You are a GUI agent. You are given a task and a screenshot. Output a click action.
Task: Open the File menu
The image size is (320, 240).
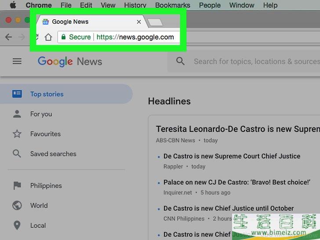click(x=66, y=5)
